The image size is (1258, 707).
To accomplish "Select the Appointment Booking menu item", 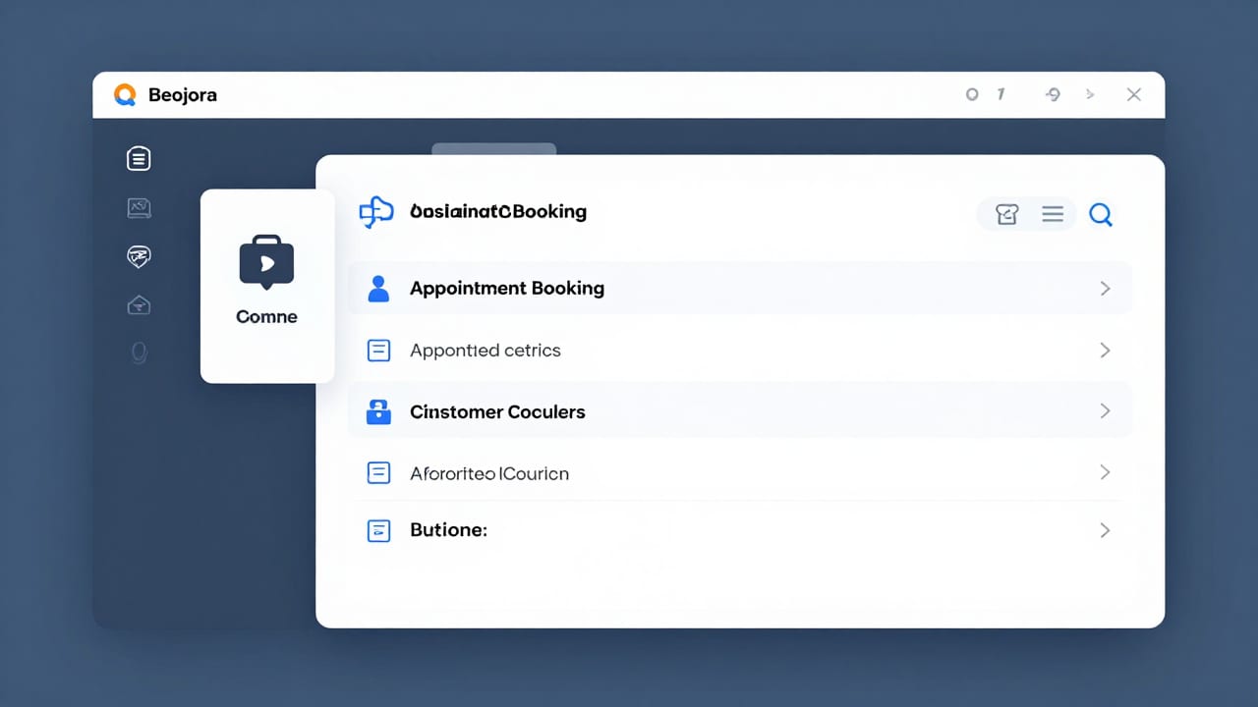I will (740, 289).
